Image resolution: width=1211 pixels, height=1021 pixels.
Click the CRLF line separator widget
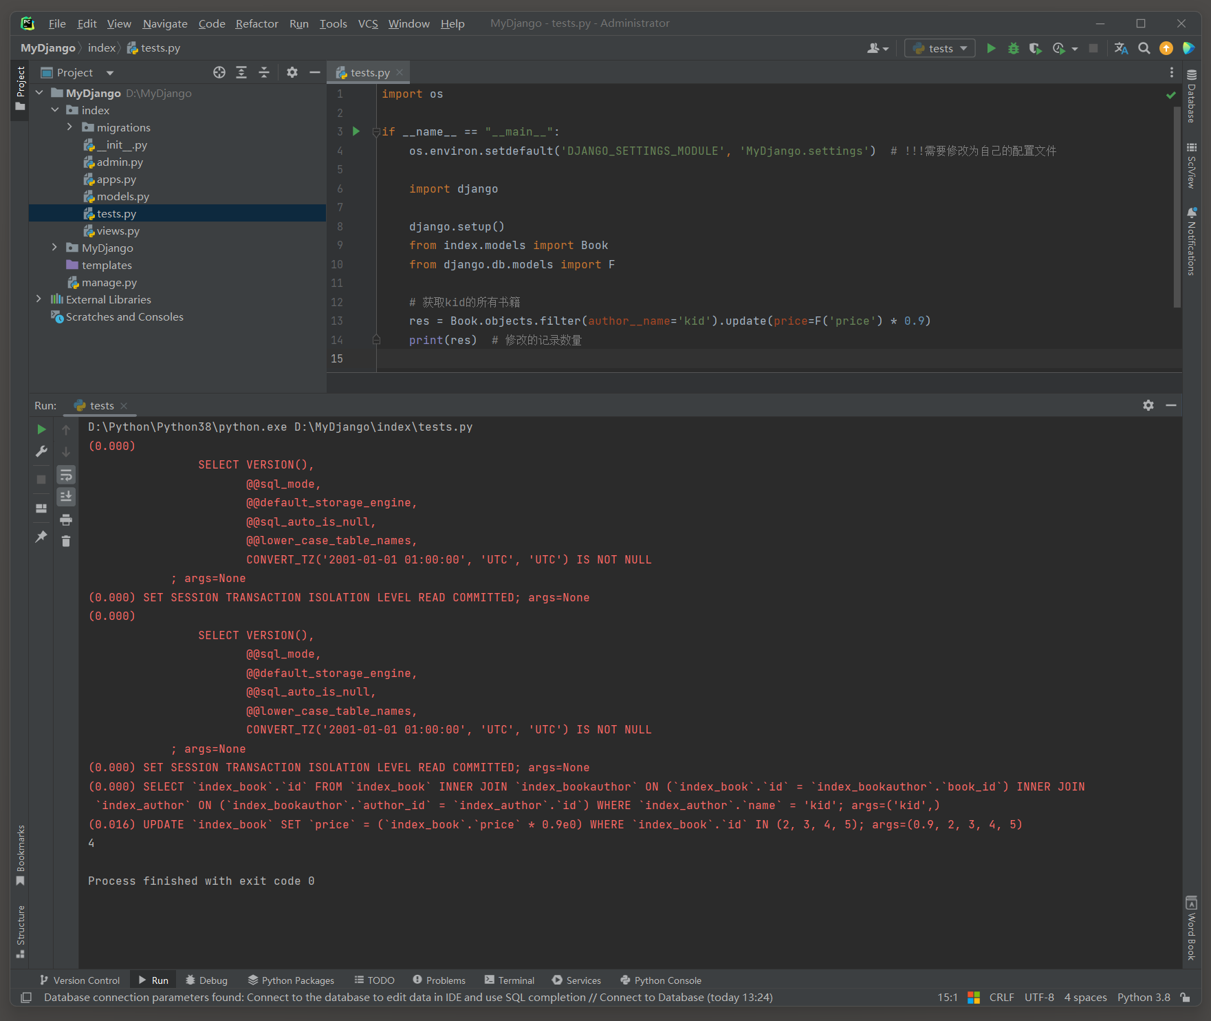click(1001, 998)
